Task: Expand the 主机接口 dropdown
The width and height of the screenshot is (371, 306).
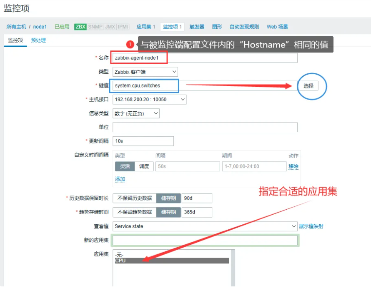Action: pyautogui.click(x=149, y=100)
